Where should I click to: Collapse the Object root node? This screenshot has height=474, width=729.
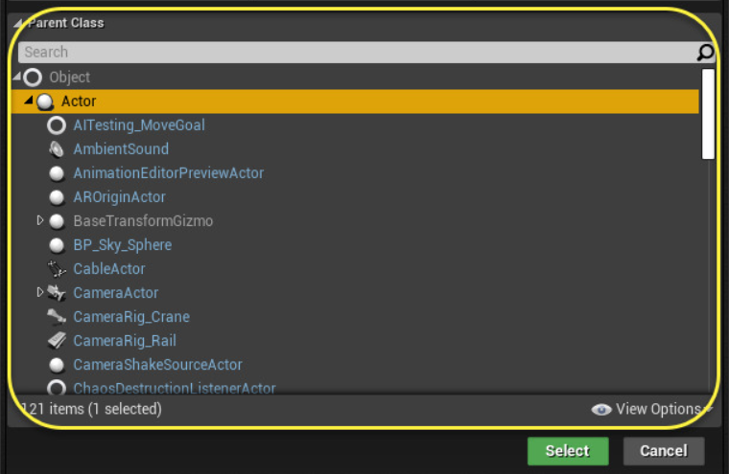pos(15,77)
